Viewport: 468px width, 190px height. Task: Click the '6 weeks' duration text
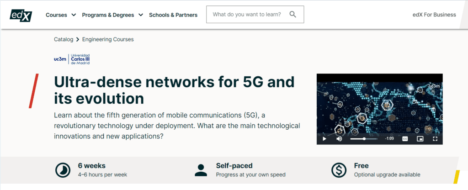click(x=91, y=165)
